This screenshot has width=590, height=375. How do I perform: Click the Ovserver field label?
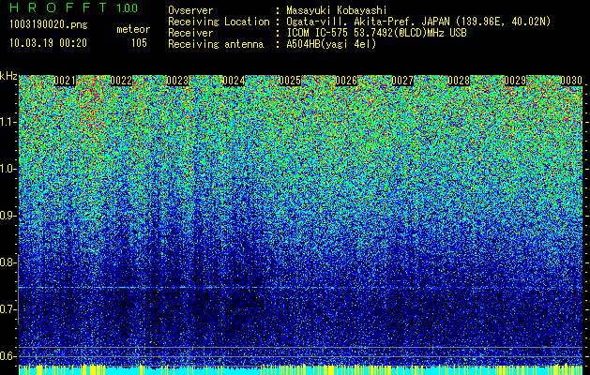(190, 10)
